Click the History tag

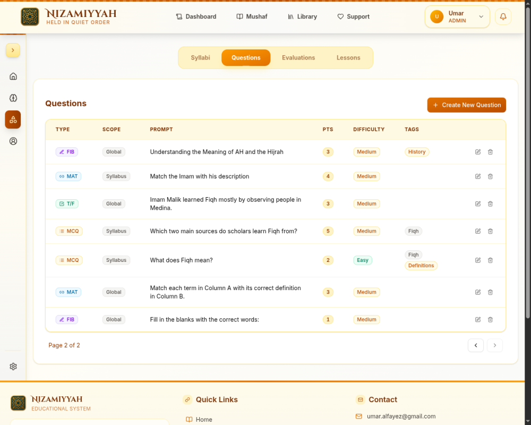416,152
